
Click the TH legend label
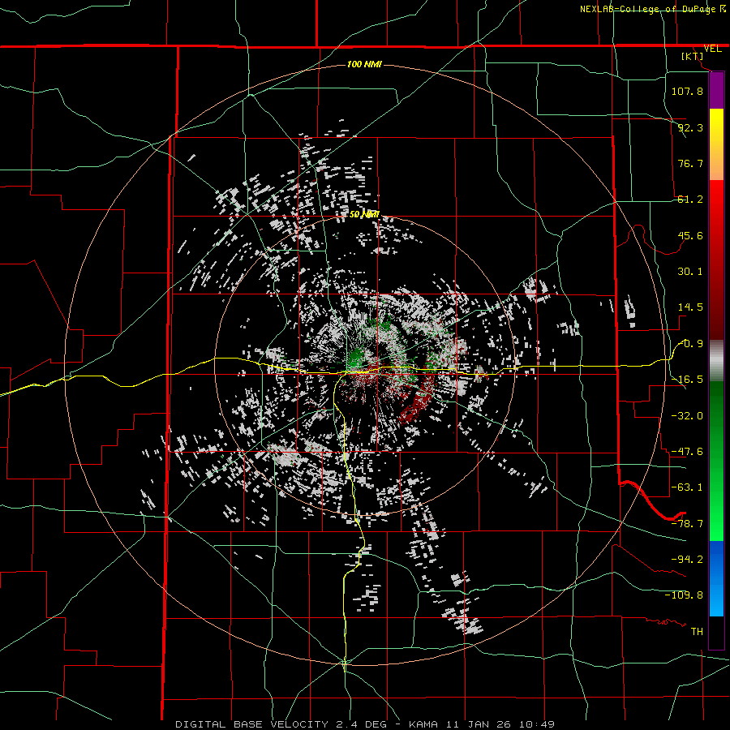pos(697,631)
